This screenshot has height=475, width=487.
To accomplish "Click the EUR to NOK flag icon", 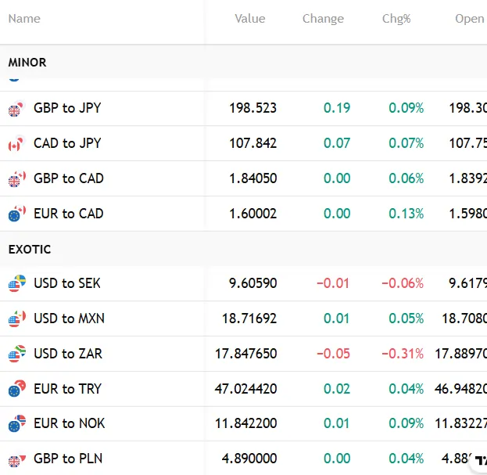I will pos(16,423).
